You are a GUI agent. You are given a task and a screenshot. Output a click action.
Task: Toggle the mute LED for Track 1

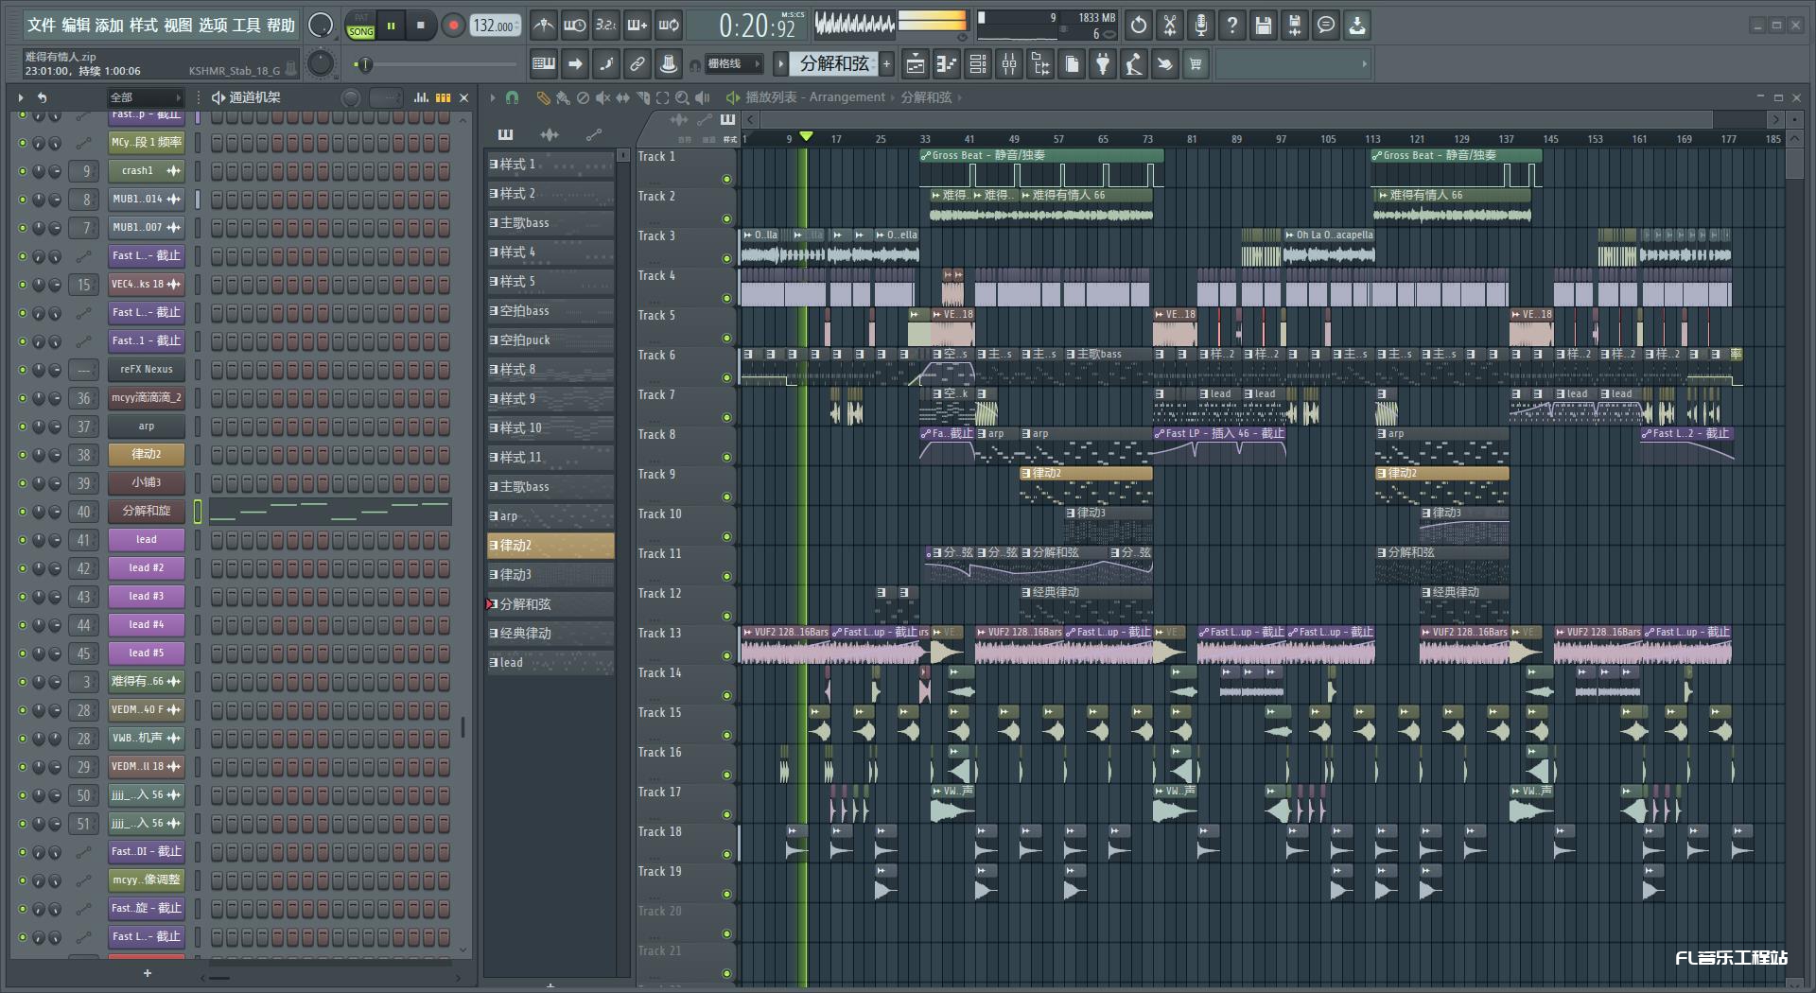coord(726,180)
